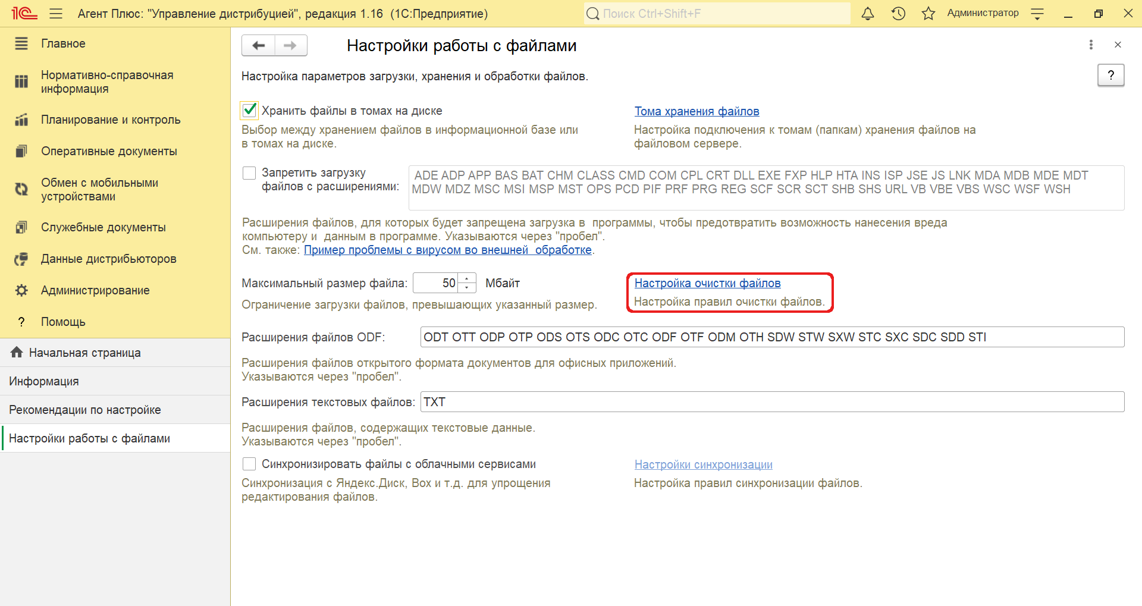Screen dimensions: 1142x606
Task: Go forward with the right arrow button
Action: (x=291, y=45)
